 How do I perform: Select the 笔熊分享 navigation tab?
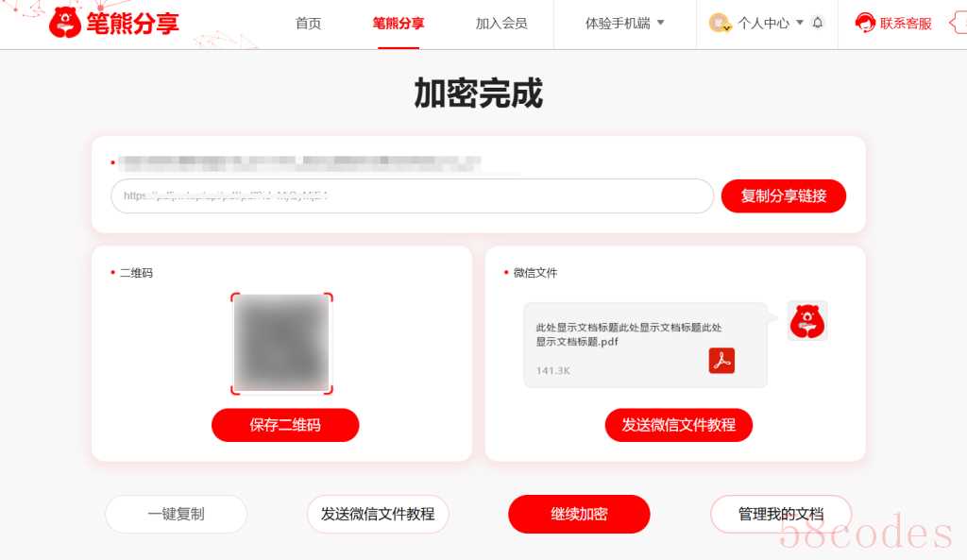pos(399,24)
